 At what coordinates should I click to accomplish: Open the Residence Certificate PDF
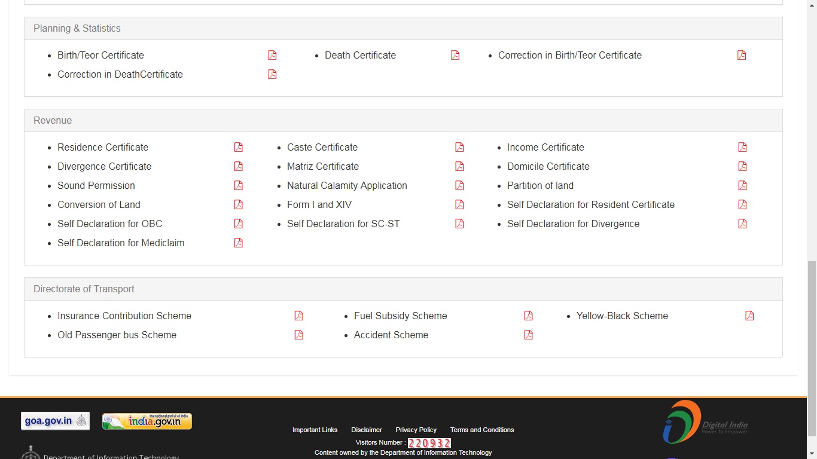238,147
